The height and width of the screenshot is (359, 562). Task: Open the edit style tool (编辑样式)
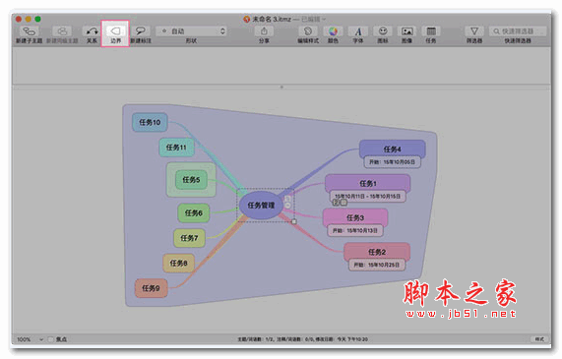point(307,31)
